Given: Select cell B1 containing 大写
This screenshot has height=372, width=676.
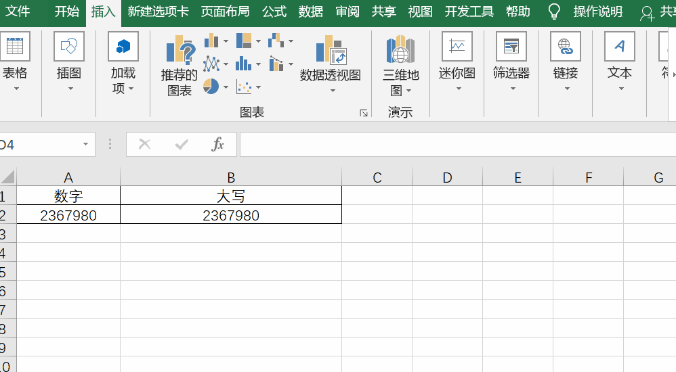Looking at the screenshot, I should 231,195.
